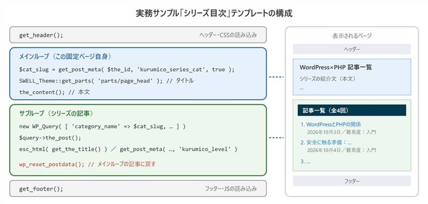Select the 2026年10月3日／難易度：入門 text
Image resolution: width=428 pixels, height=204 pixels.
click(341, 132)
